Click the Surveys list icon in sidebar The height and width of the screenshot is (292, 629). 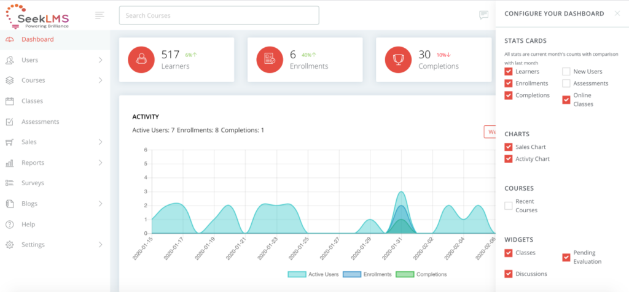10,183
